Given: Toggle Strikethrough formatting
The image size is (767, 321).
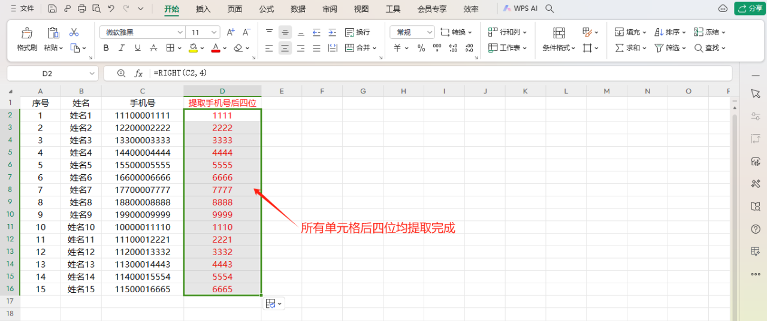Looking at the screenshot, I should click(x=153, y=48).
